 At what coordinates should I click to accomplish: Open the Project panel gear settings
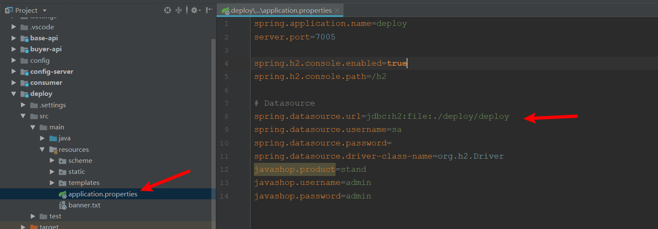195,10
